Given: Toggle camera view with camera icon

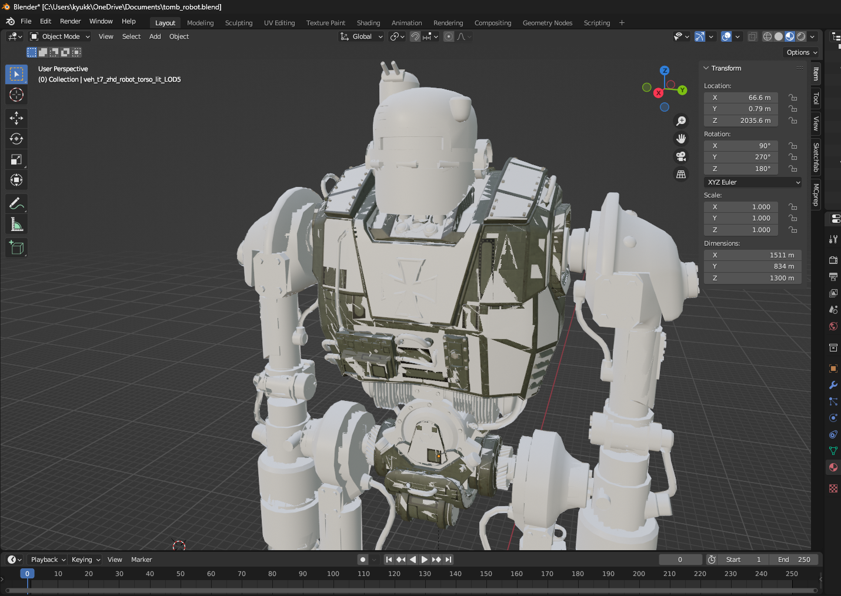Looking at the screenshot, I should 681,156.
